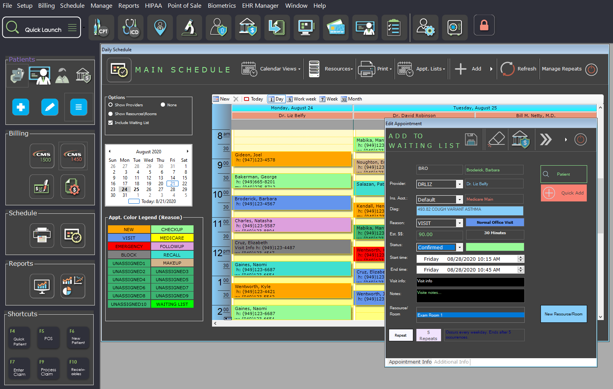The image size is (613, 389).
Task: Click the checklist clipboard toolbar icon
Action: pos(394,27)
